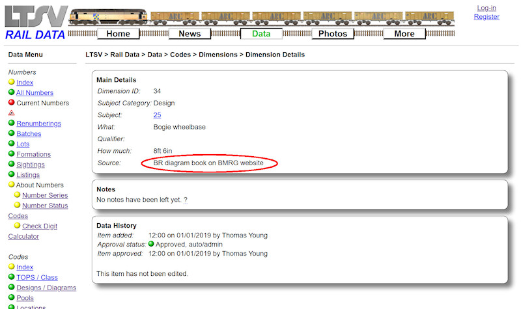Viewport: 521px width, 309px height.
Task: Click the yellow dot beside Codes Index
Action: point(12,267)
